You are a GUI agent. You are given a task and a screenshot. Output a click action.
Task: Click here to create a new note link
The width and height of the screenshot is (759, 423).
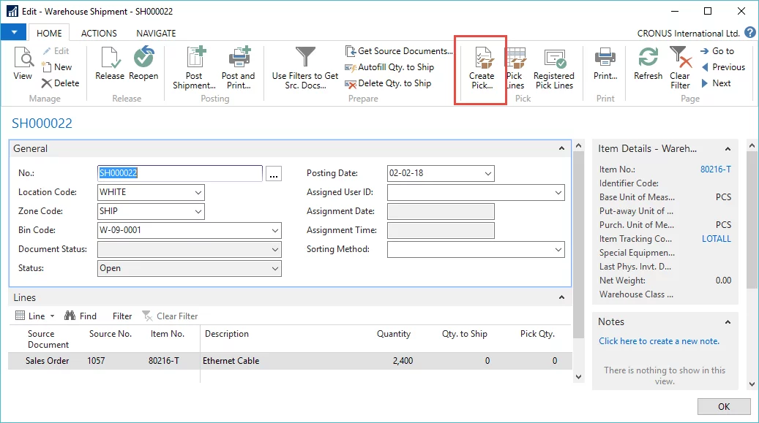point(659,341)
